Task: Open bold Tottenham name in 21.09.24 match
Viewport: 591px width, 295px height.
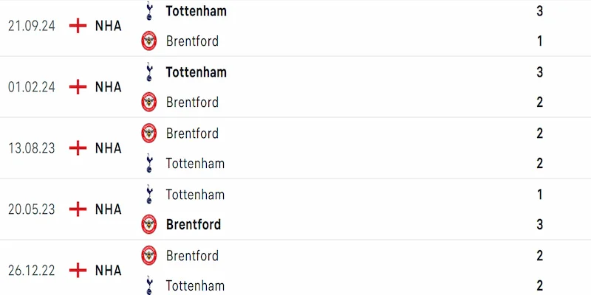Action: click(x=197, y=11)
